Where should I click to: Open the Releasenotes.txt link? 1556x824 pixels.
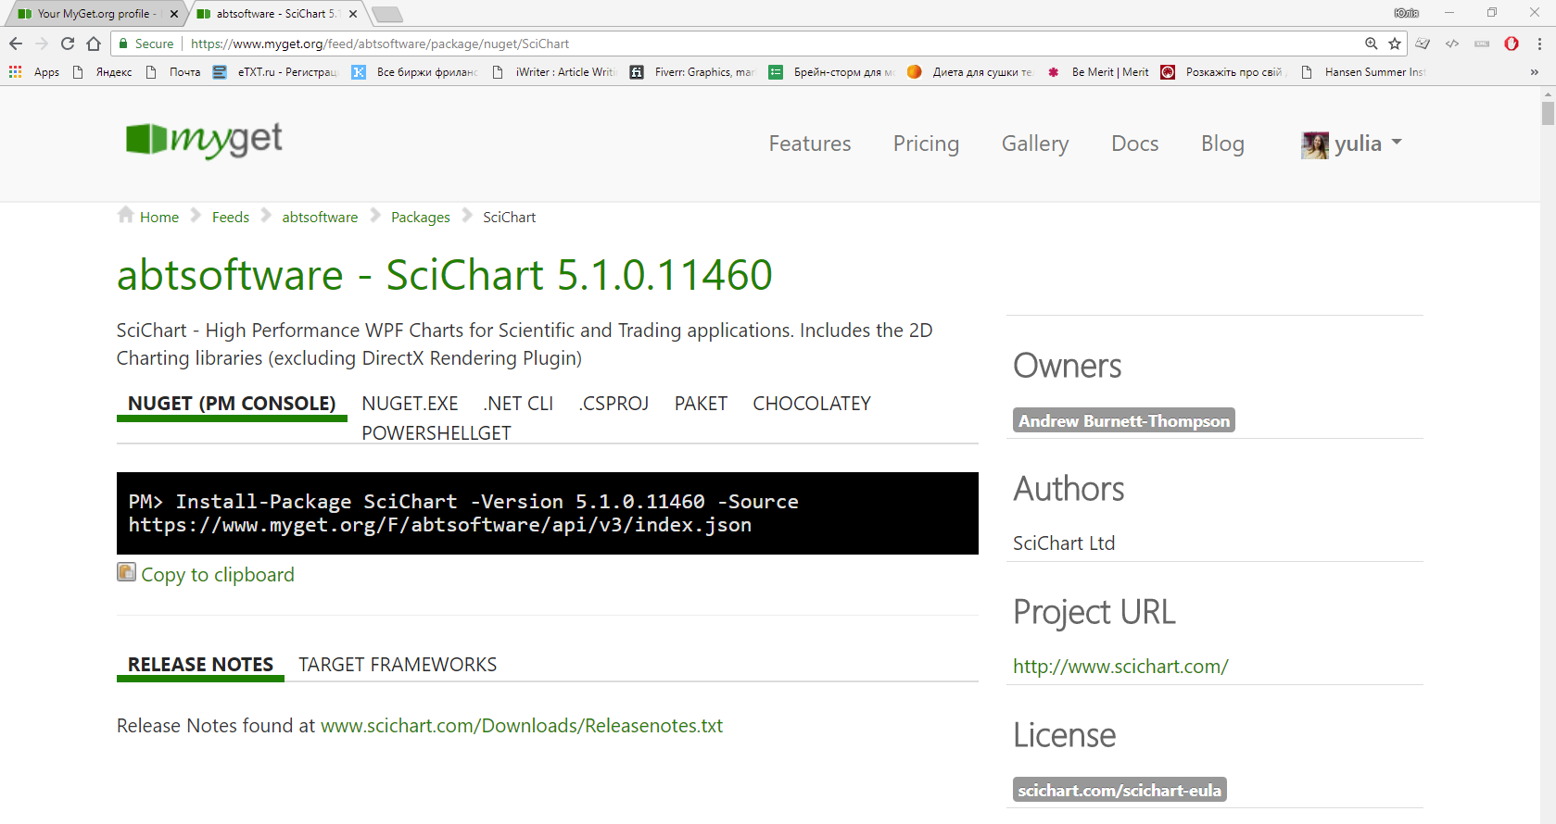coord(522,726)
